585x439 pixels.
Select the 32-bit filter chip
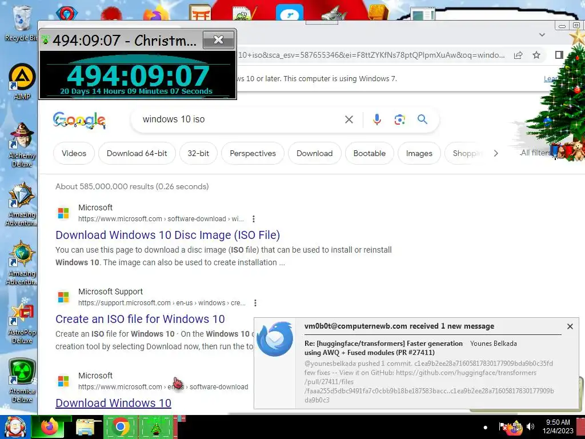point(198,153)
